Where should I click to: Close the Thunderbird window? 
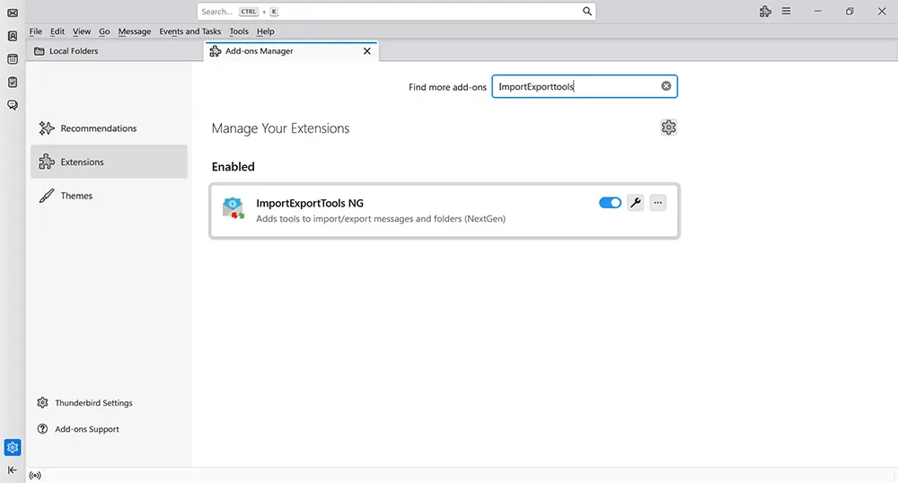(x=882, y=12)
